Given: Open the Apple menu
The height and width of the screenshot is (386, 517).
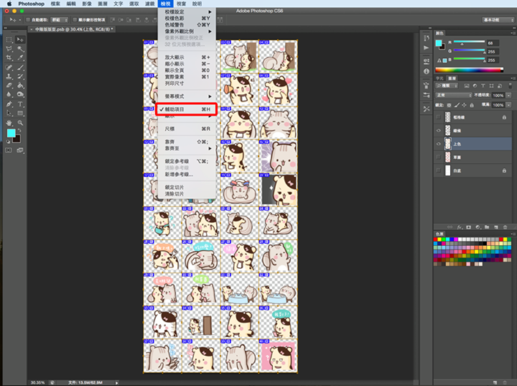Looking at the screenshot, I should pos(9,4).
